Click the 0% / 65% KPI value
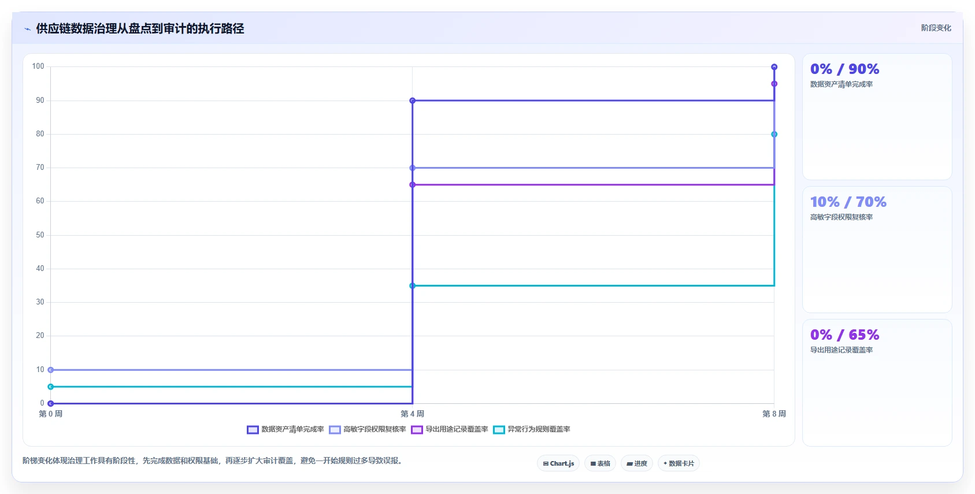Screen dimensions: 975x494 (x=844, y=335)
